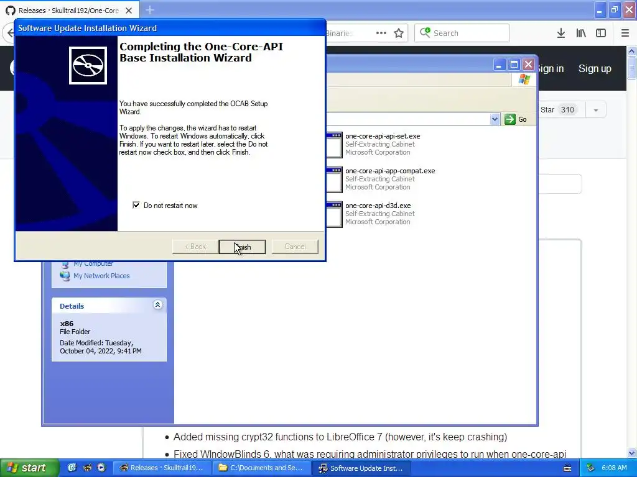Click the browser page vertical scrollbar thumb
Image resolution: width=637 pixels, height=477 pixels.
pyautogui.click(x=632, y=67)
